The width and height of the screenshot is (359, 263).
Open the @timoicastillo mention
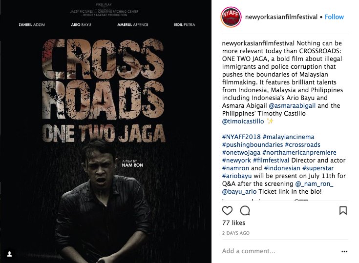click(x=243, y=121)
